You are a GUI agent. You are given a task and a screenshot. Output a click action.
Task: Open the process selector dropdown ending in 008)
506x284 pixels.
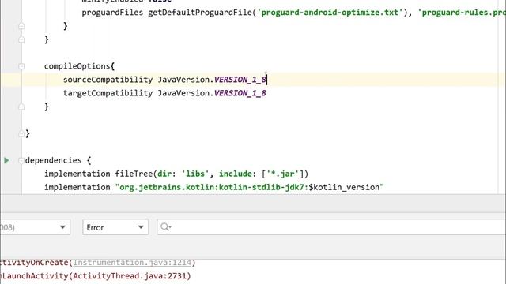point(35,227)
